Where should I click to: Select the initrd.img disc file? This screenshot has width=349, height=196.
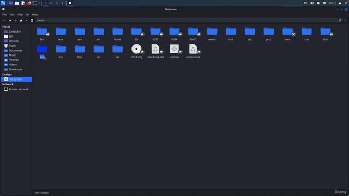136,49
